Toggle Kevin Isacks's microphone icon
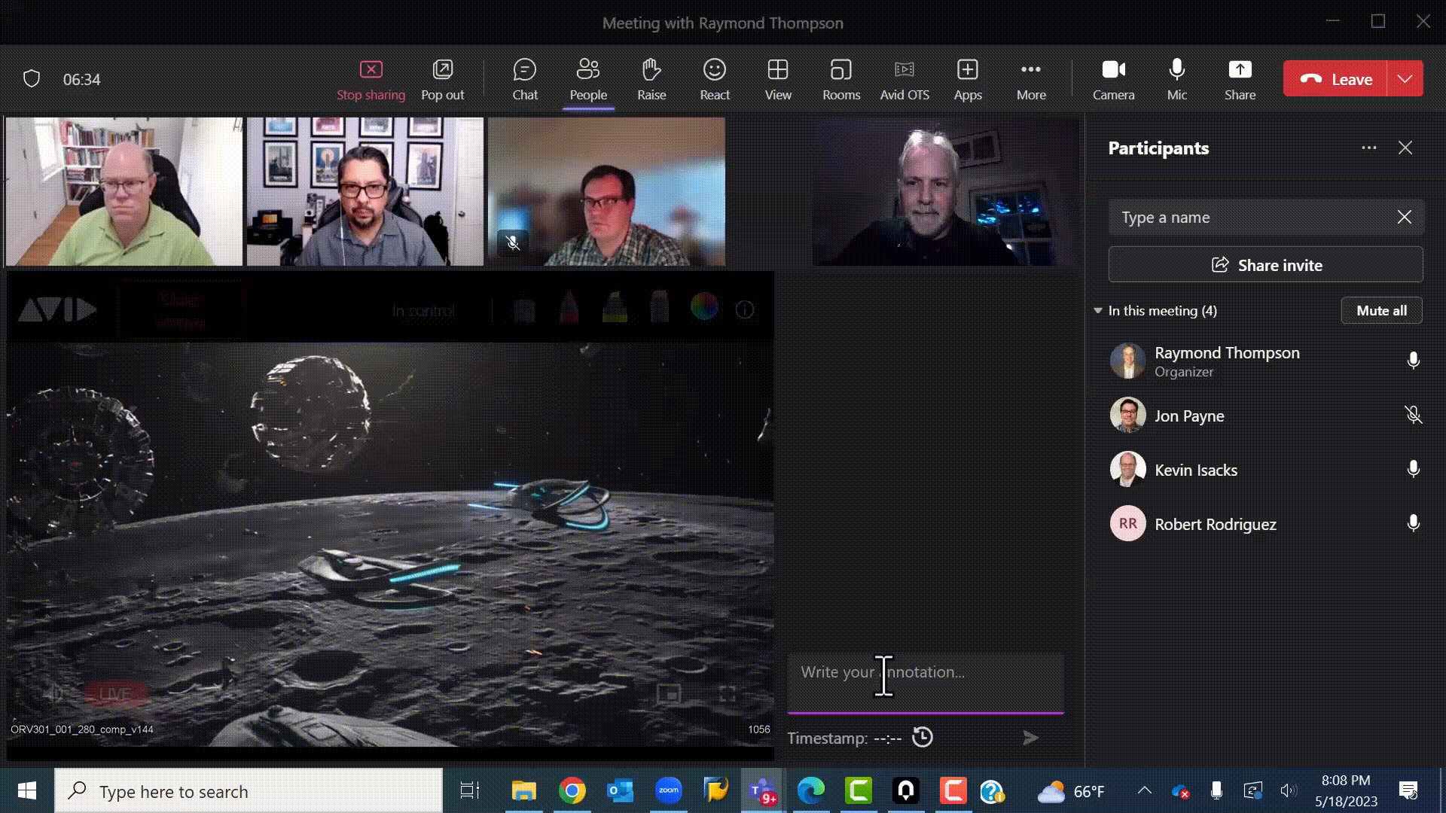This screenshot has height=813, width=1446. [x=1414, y=470]
